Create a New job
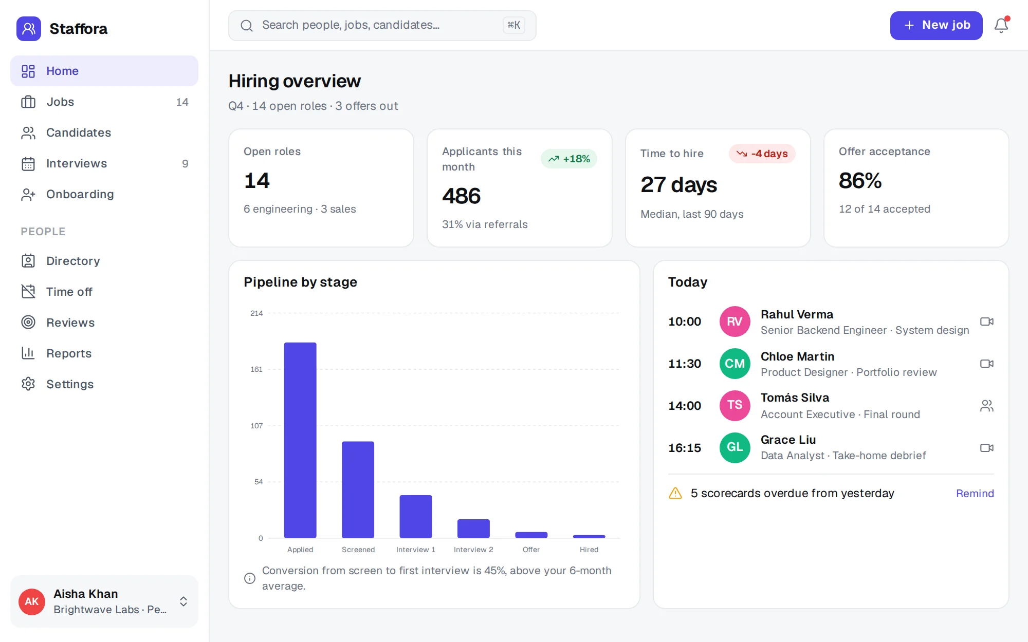1028x642 pixels. click(x=936, y=25)
